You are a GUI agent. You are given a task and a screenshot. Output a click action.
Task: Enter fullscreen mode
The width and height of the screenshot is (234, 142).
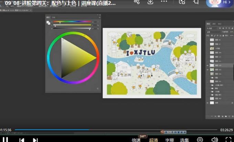click(x=228, y=140)
